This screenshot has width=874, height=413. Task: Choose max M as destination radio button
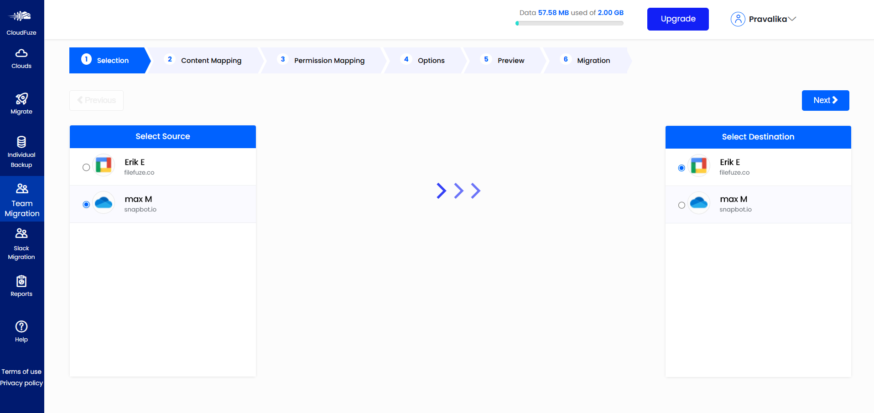pos(682,205)
